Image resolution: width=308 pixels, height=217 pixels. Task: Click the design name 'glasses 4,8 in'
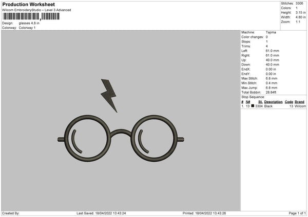[29, 23]
